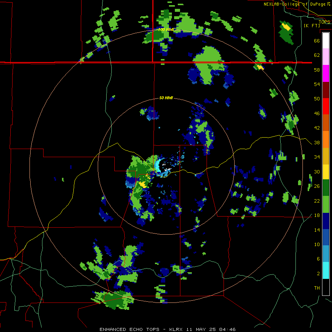Click the 66 legend value label

click(317, 41)
